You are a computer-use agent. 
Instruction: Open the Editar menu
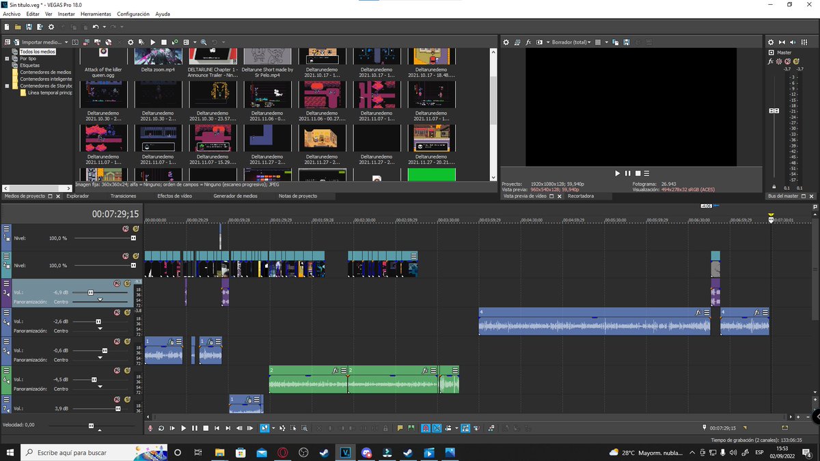point(33,14)
